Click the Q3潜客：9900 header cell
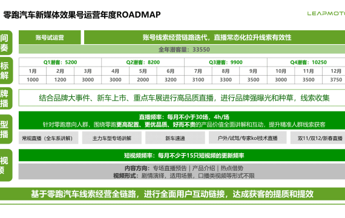345x218 pixels. 226,62
